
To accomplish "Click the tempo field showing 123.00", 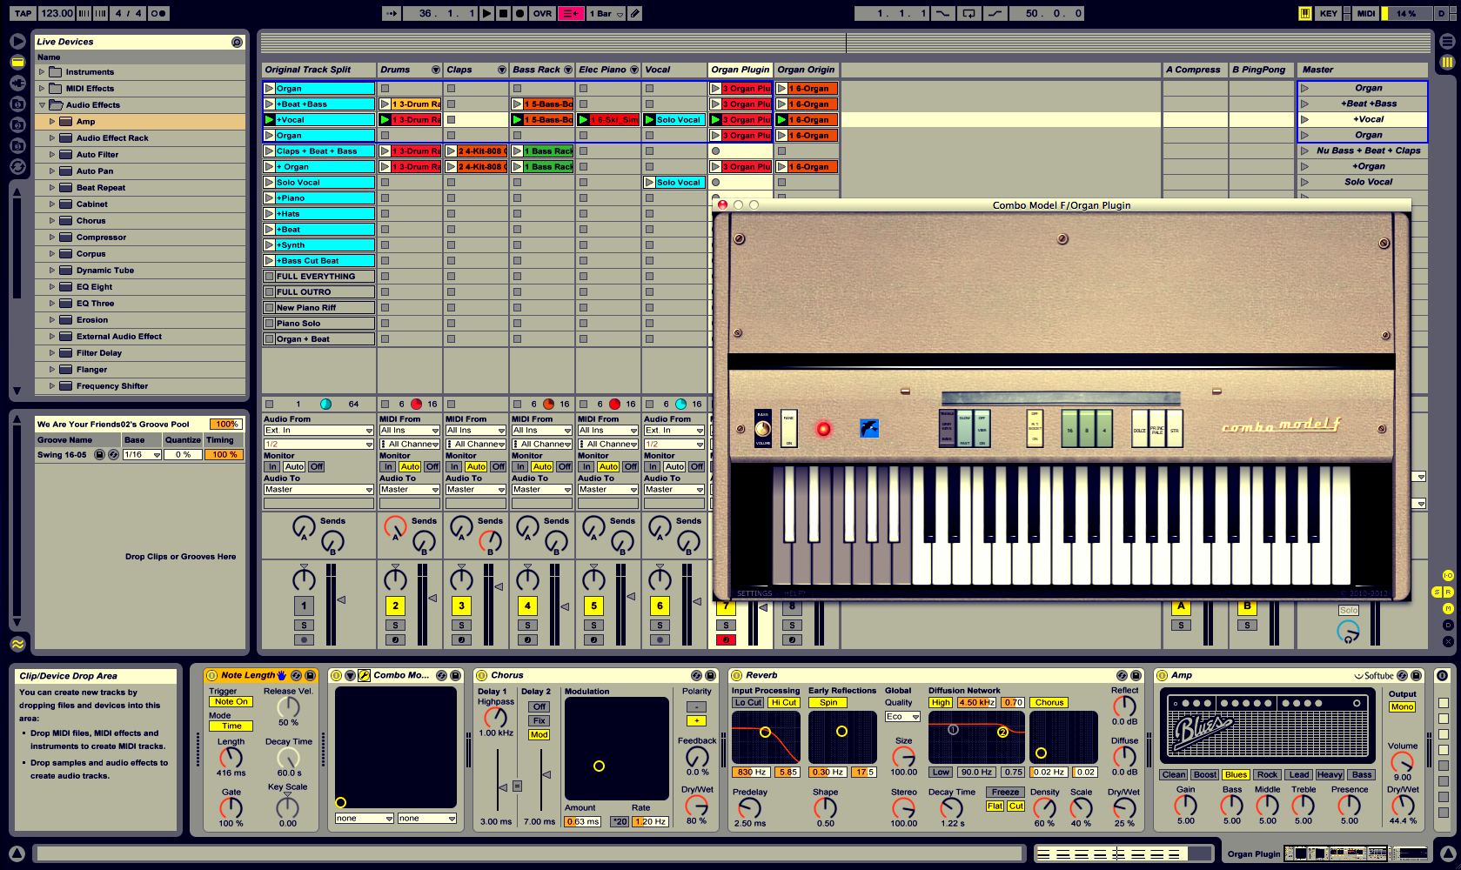I will [x=57, y=13].
